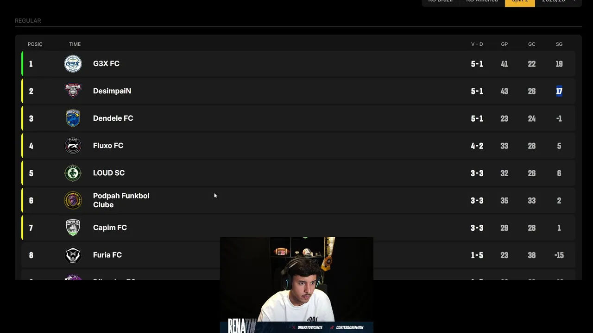Click Dendele FC's GC value 24
The height and width of the screenshot is (333, 593).
tap(532, 118)
